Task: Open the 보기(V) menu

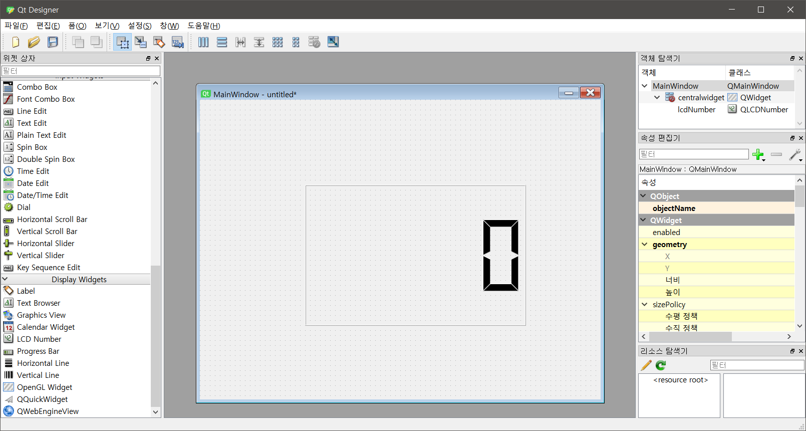Action: 107,26
